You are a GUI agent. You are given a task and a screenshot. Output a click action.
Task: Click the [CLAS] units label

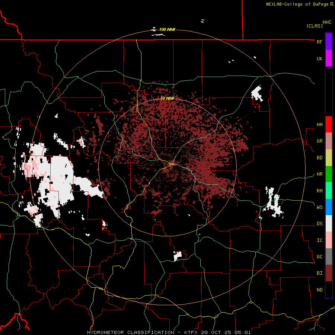click(x=315, y=26)
